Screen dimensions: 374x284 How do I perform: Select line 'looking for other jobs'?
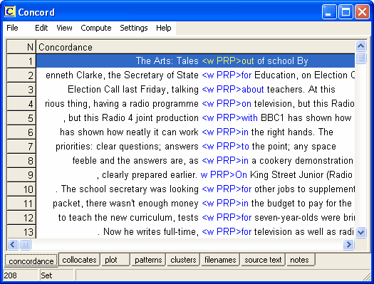point(195,189)
